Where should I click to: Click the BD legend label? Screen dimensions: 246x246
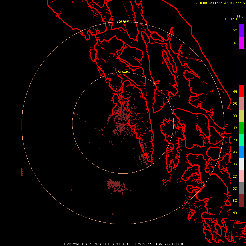tap(235, 116)
